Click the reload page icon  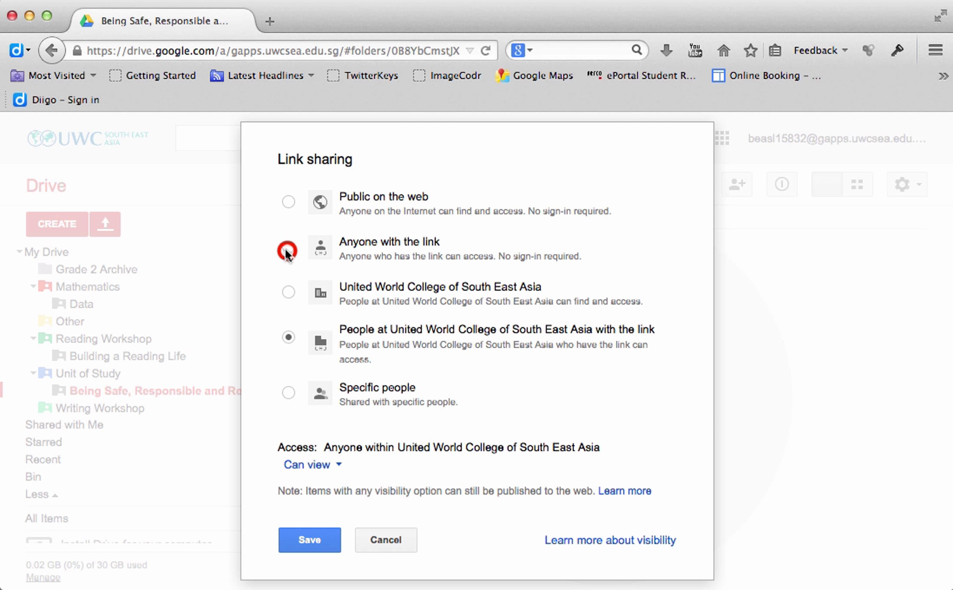coord(485,50)
